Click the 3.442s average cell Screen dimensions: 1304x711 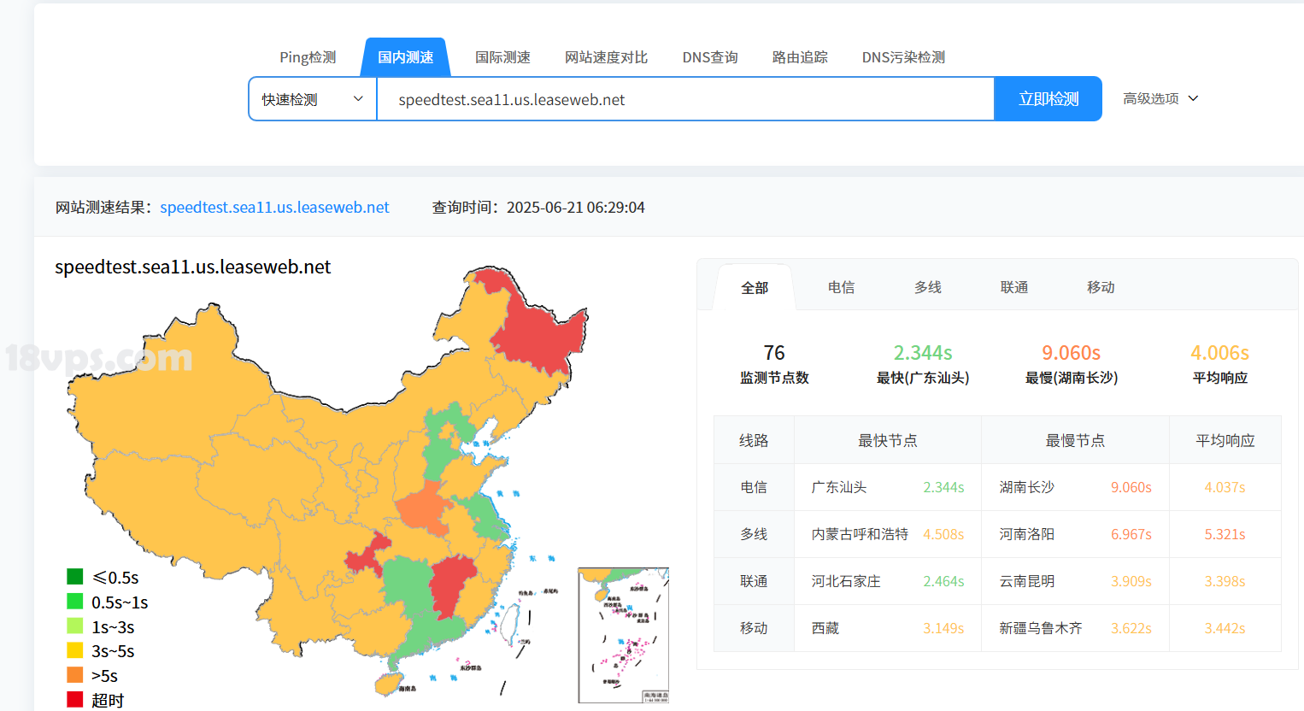point(1225,628)
